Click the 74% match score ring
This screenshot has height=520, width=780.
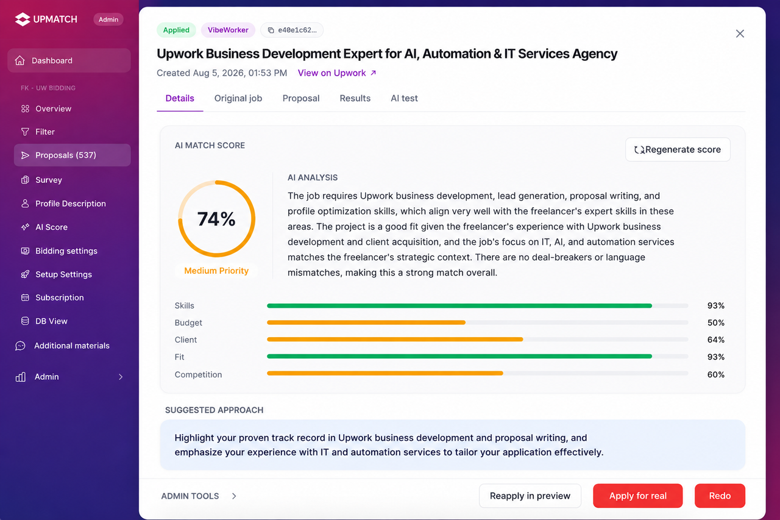click(x=216, y=219)
